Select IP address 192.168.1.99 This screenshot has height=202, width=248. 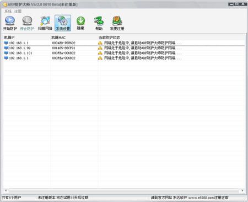coord(20,48)
